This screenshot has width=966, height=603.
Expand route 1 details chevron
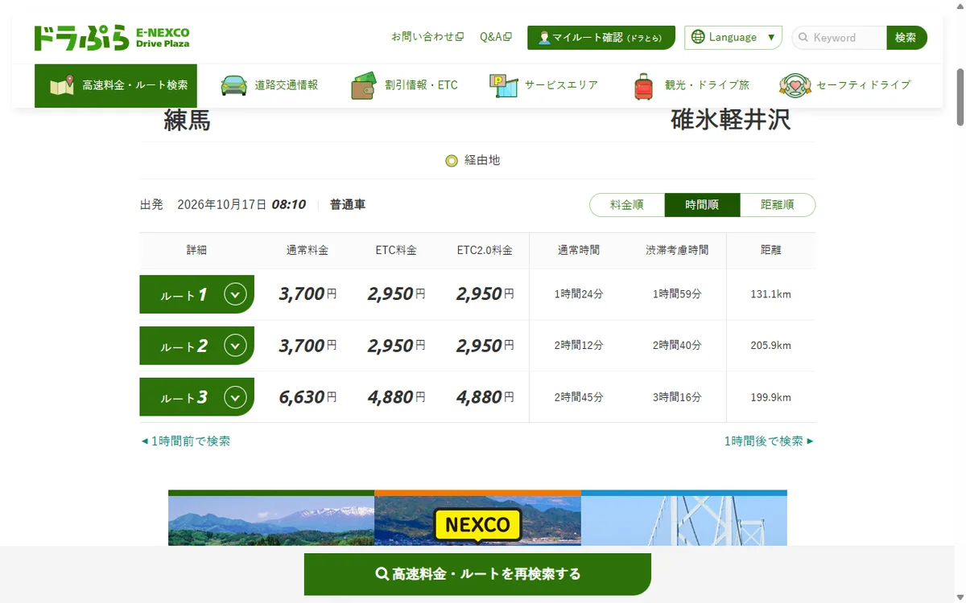pos(235,294)
